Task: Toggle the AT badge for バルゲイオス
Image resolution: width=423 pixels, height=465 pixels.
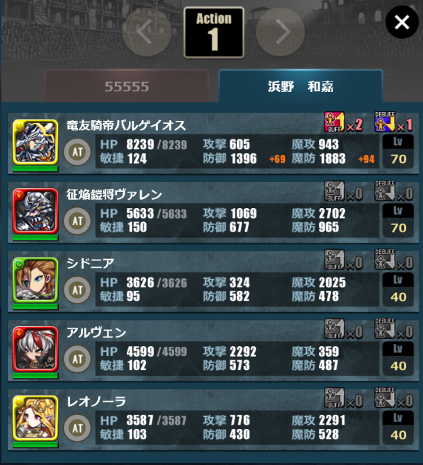Action: coord(77,152)
